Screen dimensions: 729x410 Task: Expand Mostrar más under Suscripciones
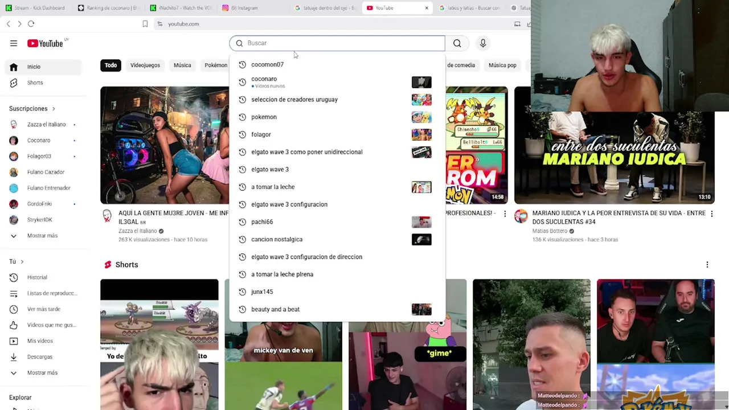(43, 236)
